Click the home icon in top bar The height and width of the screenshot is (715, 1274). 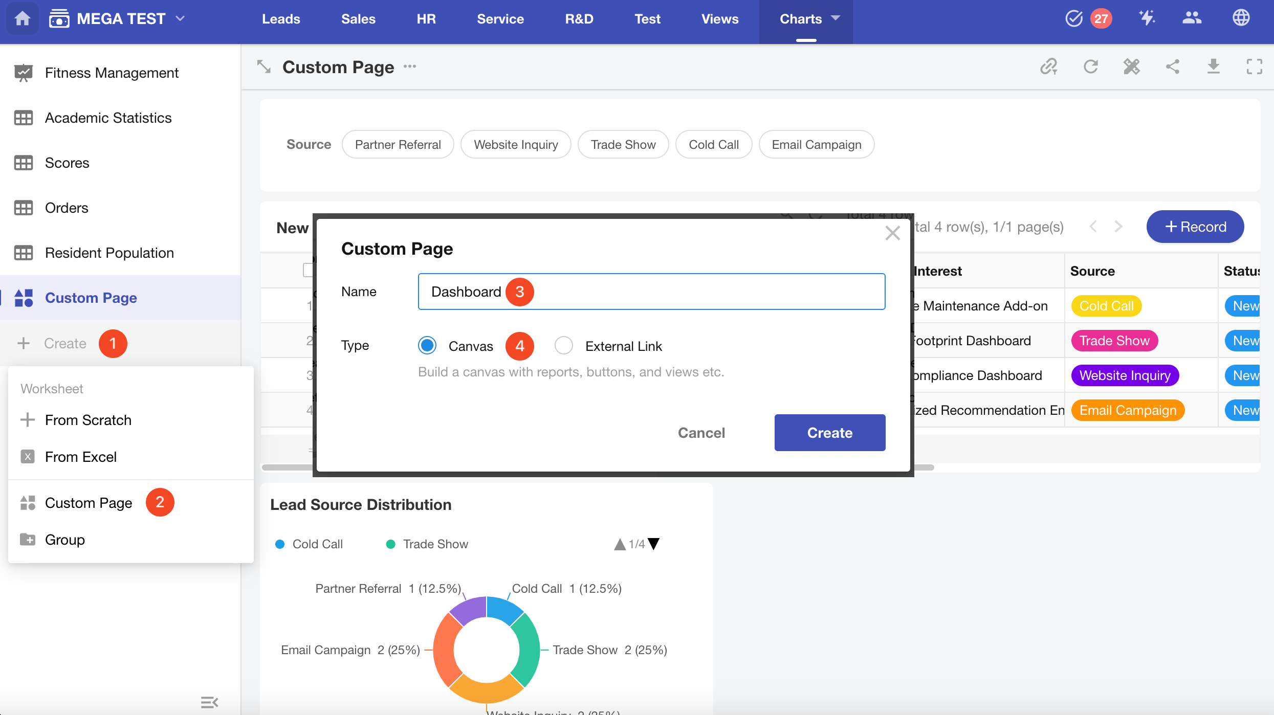click(22, 19)
